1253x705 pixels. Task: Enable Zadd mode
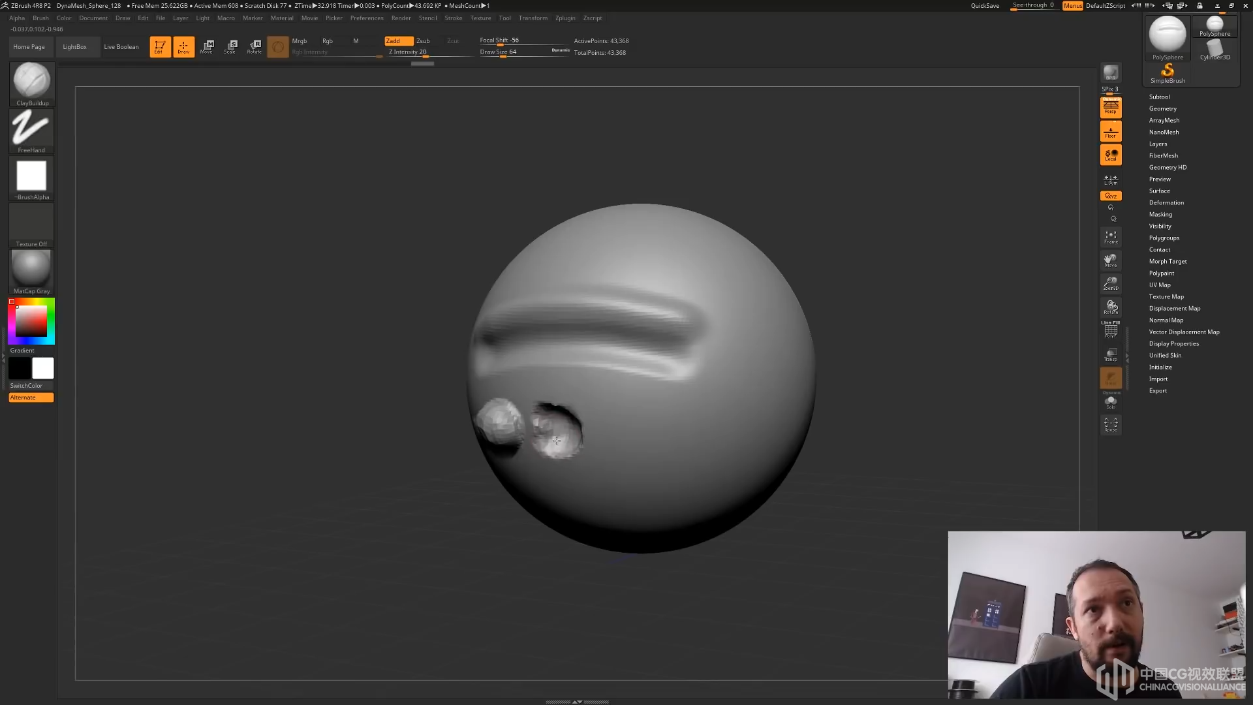398,40
